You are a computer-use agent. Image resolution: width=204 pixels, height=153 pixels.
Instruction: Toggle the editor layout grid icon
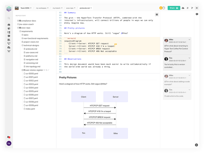point(157,15)
